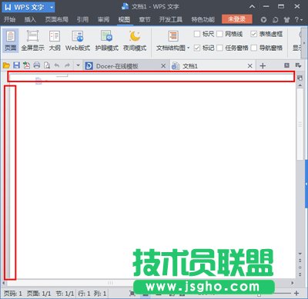Enable 护眼模式 eye protection mode
The height and width of the screenshot is (299, 308).
point(106,41)
